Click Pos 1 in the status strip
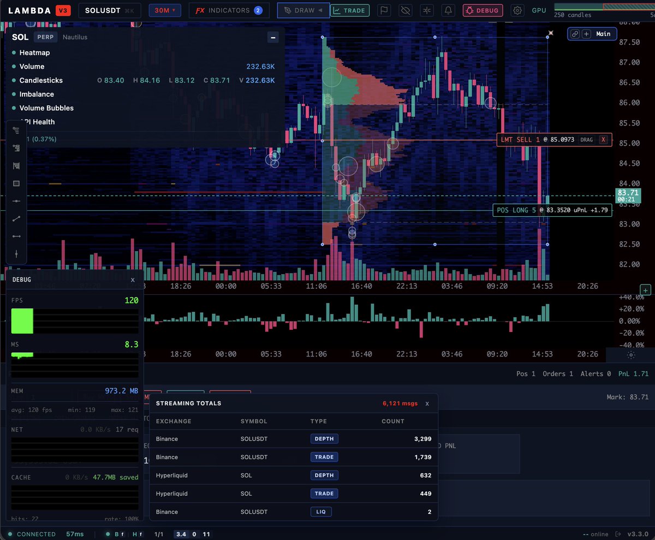The image size is (655, 540). click(x=526, y=374)
